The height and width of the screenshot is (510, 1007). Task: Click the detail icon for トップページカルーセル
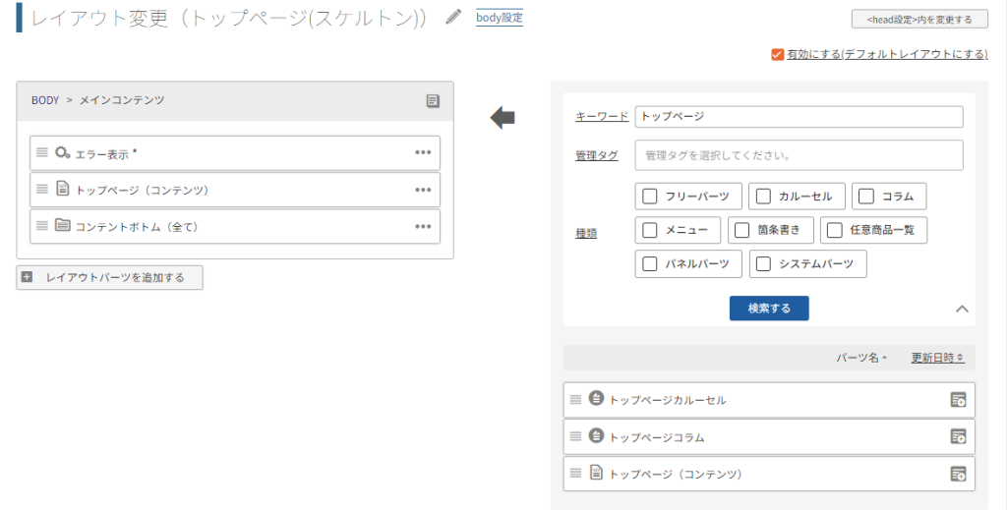(x=958, y=400)
